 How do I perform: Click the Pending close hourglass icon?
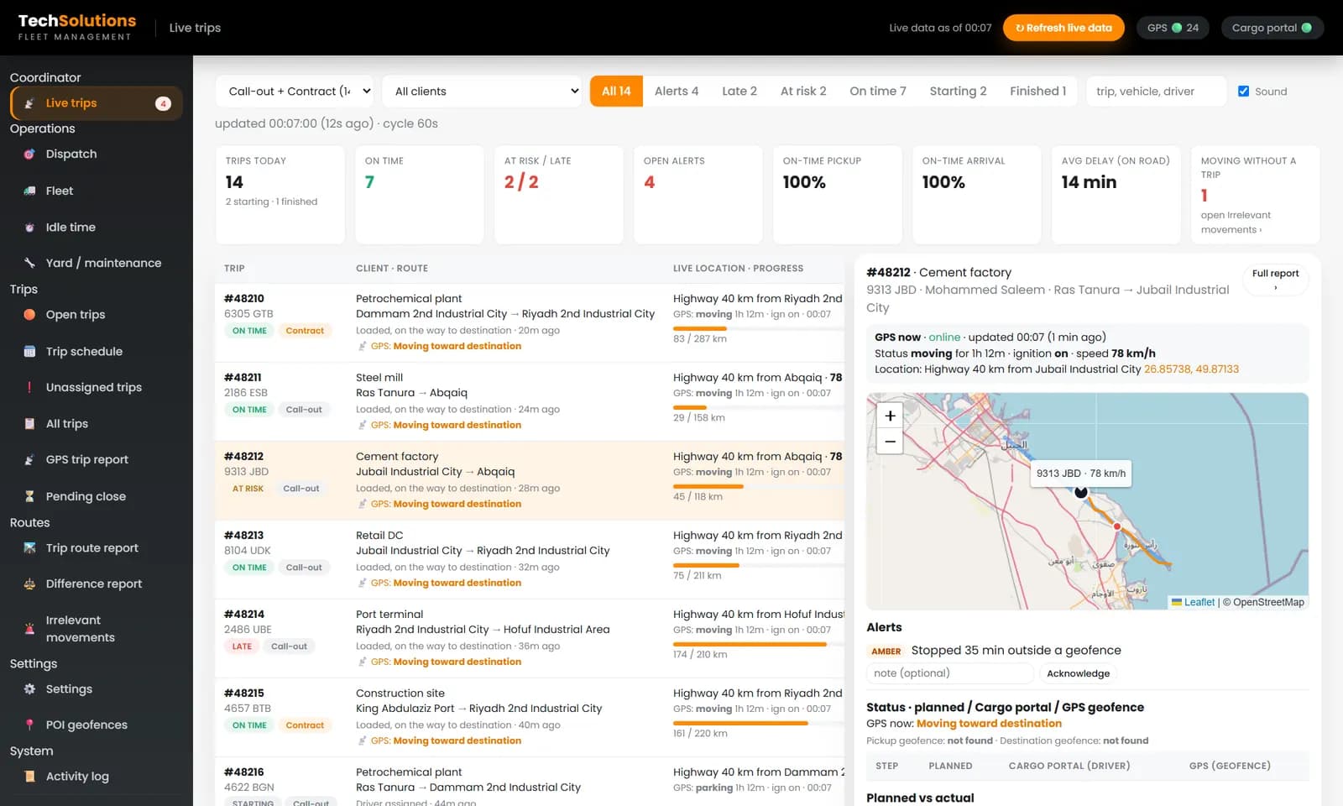[29, 497]
